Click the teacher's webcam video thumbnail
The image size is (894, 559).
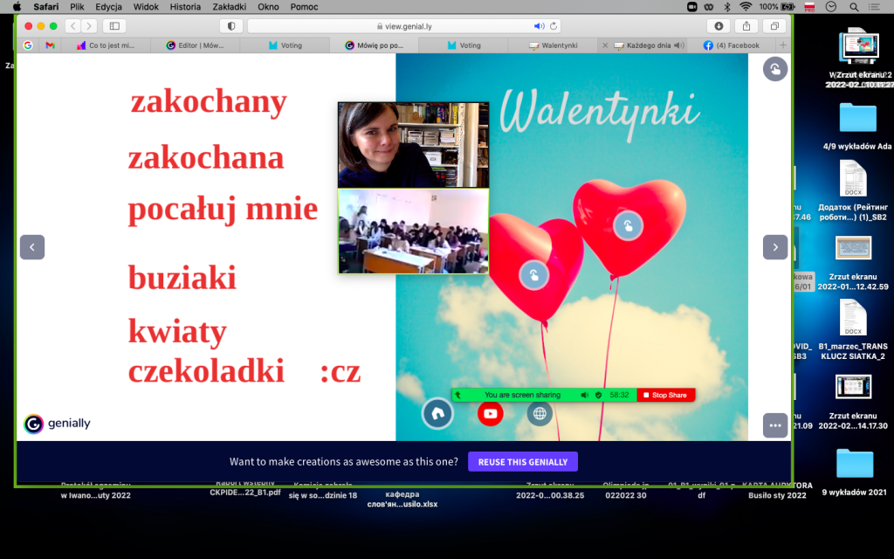coord(413,145)
